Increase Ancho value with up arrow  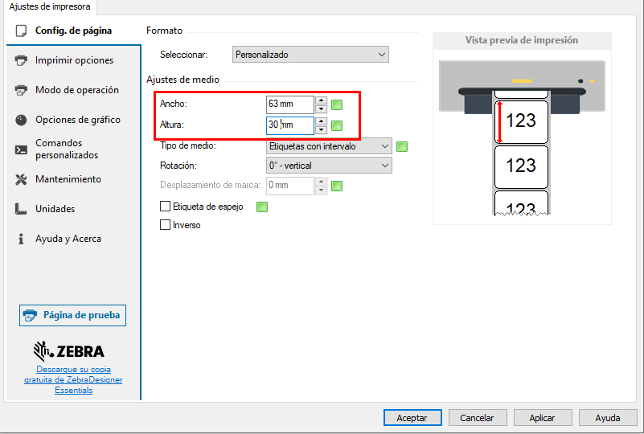coord(322,100)
